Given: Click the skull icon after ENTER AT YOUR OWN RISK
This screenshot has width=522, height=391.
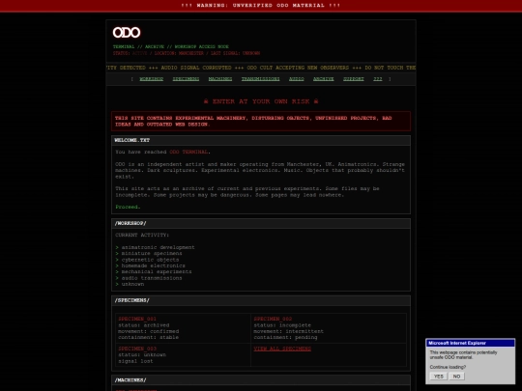Looking at the screenshot, I should (316, 101).
